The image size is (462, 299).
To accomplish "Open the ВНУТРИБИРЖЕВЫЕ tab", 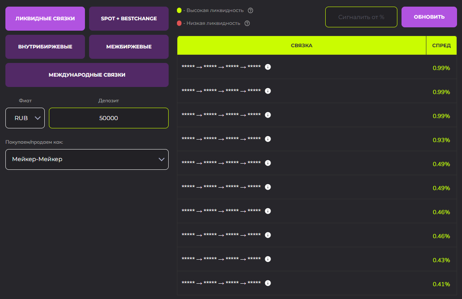I will click(45, 47).
